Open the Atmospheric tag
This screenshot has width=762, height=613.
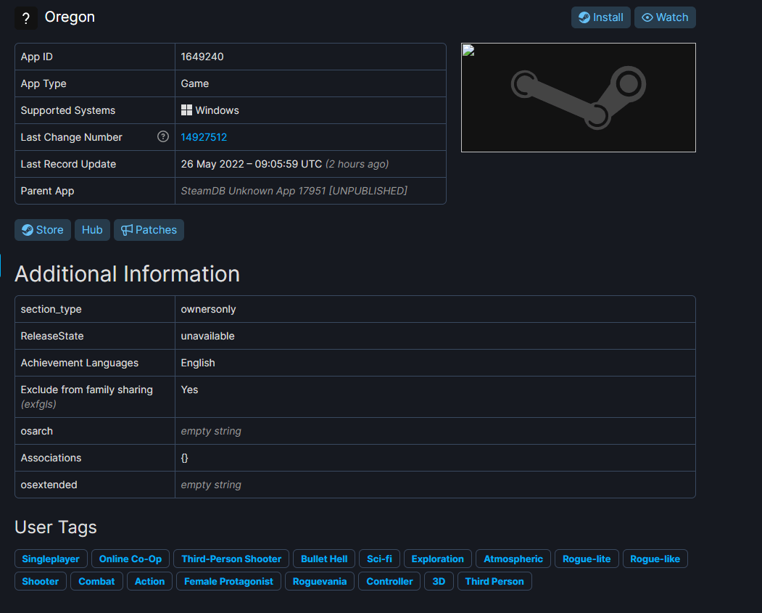(x=513, y=559)
